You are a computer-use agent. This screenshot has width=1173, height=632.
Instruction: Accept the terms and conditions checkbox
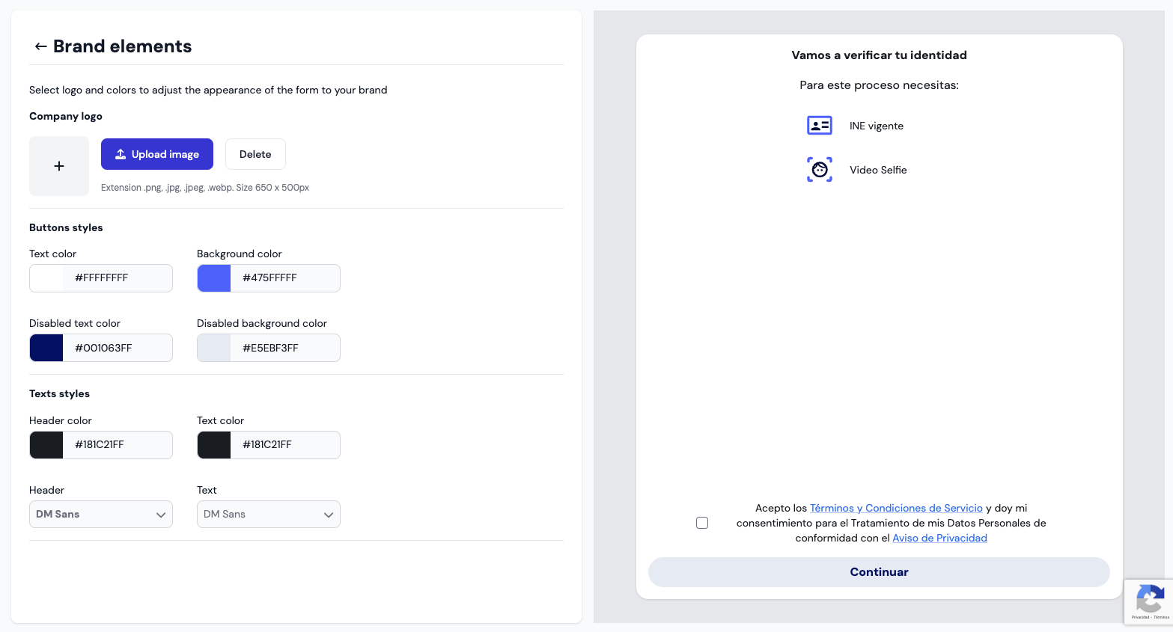click(x=702, y=523)
